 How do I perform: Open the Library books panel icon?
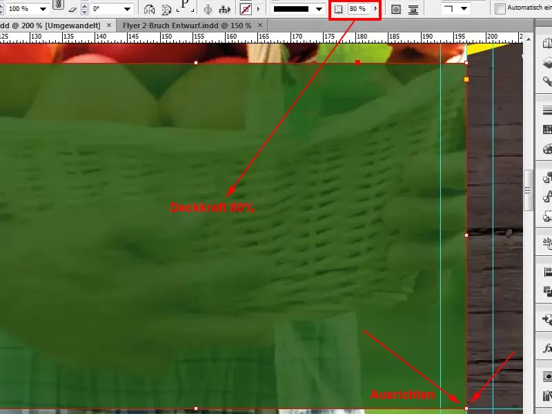[x=547, y=395]
